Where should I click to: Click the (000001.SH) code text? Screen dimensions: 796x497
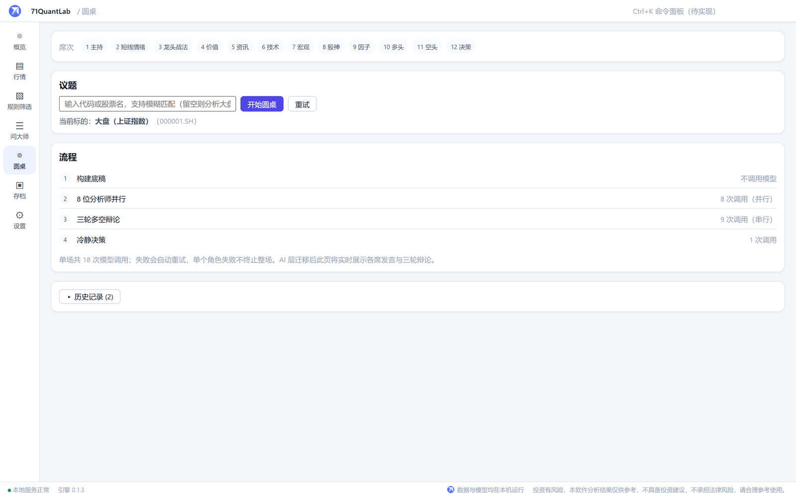(x=177, y=121)
